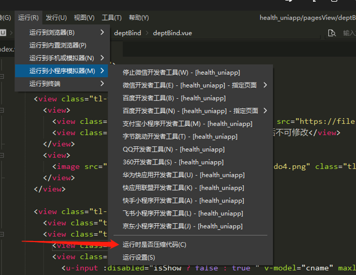
Task: Open the 帮助(Y) menu
Action: (139, 18)
